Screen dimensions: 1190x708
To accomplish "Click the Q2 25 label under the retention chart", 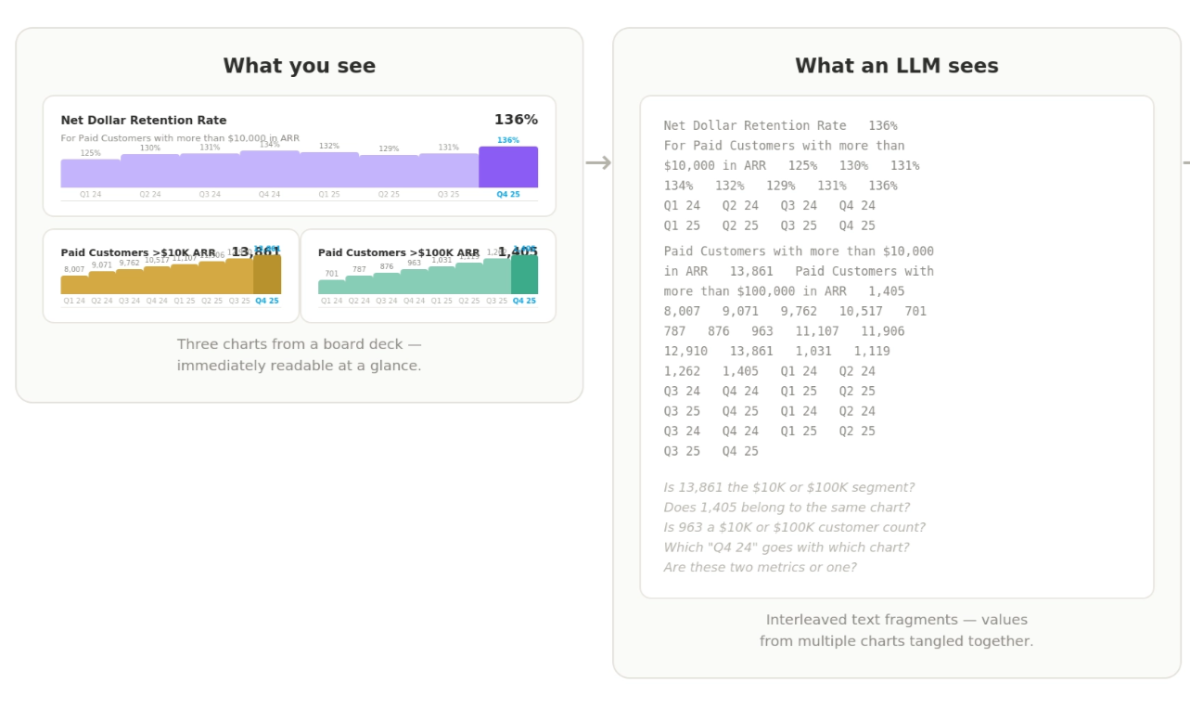I will (x=389, y=195).
